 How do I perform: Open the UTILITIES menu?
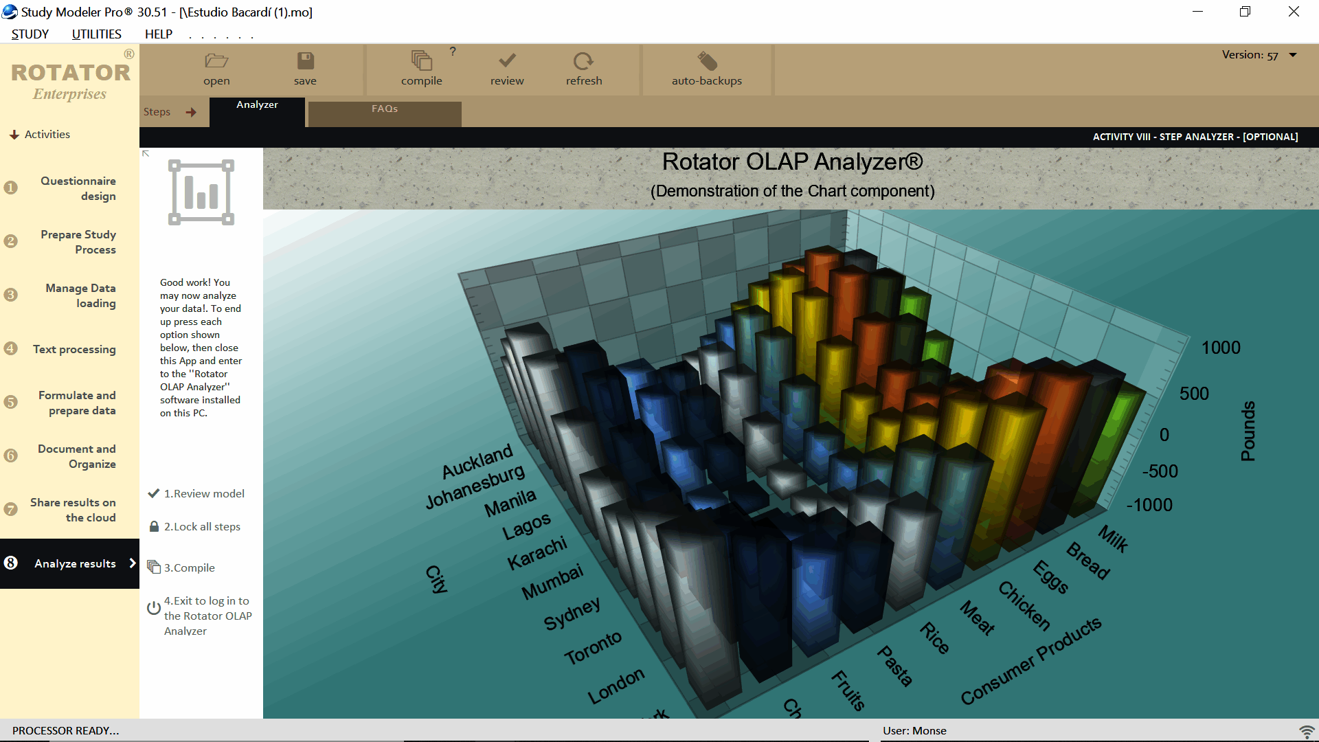pos(95,34)
